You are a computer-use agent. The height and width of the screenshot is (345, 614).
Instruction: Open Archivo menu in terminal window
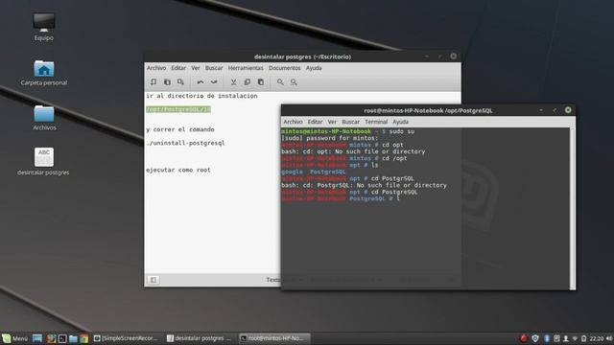[x=293, y=122]
